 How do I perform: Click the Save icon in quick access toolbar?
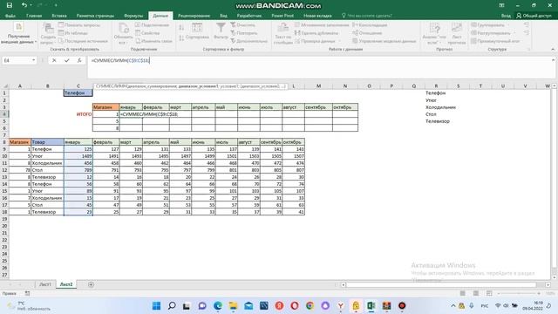point(10,5)
